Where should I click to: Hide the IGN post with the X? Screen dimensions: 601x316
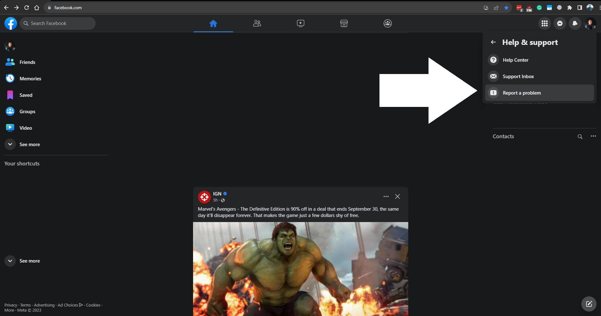398,196
